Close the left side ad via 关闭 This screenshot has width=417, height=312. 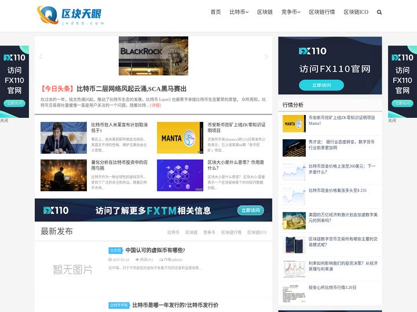point(4,120)
